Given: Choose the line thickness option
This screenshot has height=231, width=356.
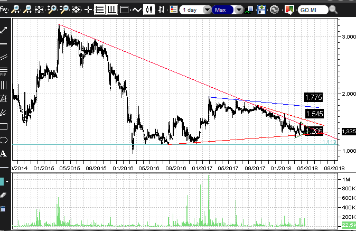Looking at the screenshot, I should coord(4,168).
